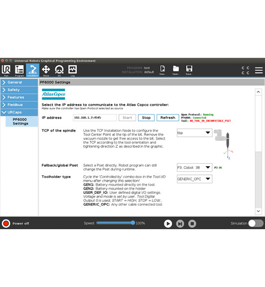Open the Move tab icon
The width and height of the screenshot is (265, 287).
(x=46, y=70)
